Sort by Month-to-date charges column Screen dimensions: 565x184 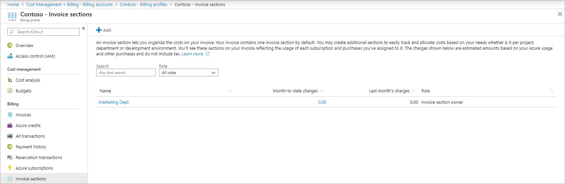click(321, 91)
